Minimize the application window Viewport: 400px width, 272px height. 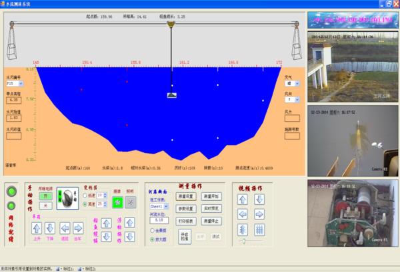[381, 3]
